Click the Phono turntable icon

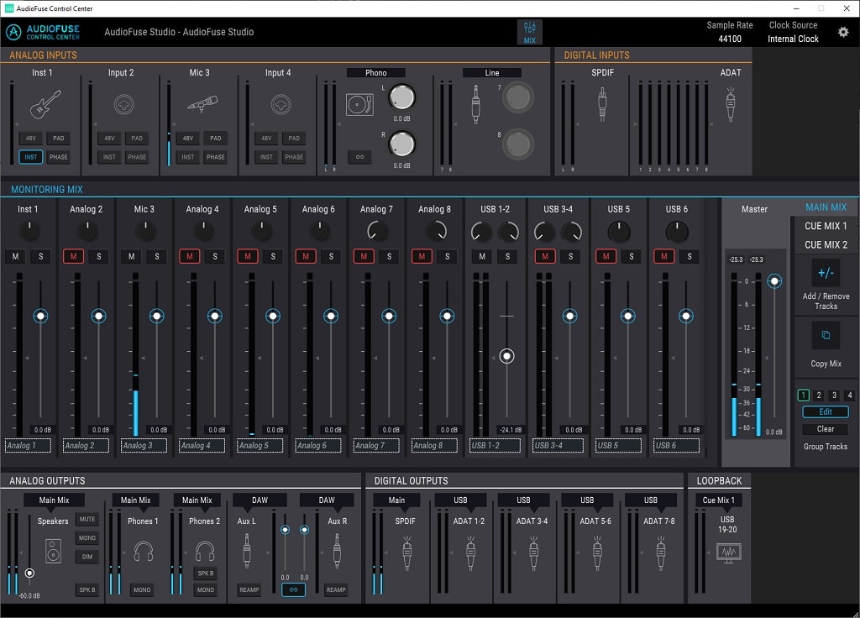(x=359, y=104)
